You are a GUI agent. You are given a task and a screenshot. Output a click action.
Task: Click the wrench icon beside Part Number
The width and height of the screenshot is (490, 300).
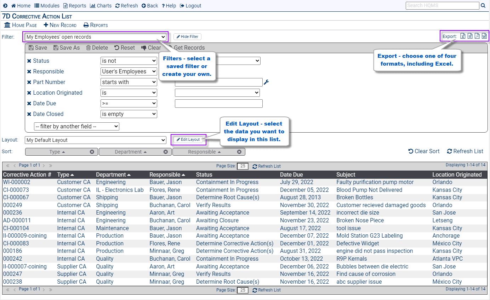pyautogui.click(x=266, y=82)
